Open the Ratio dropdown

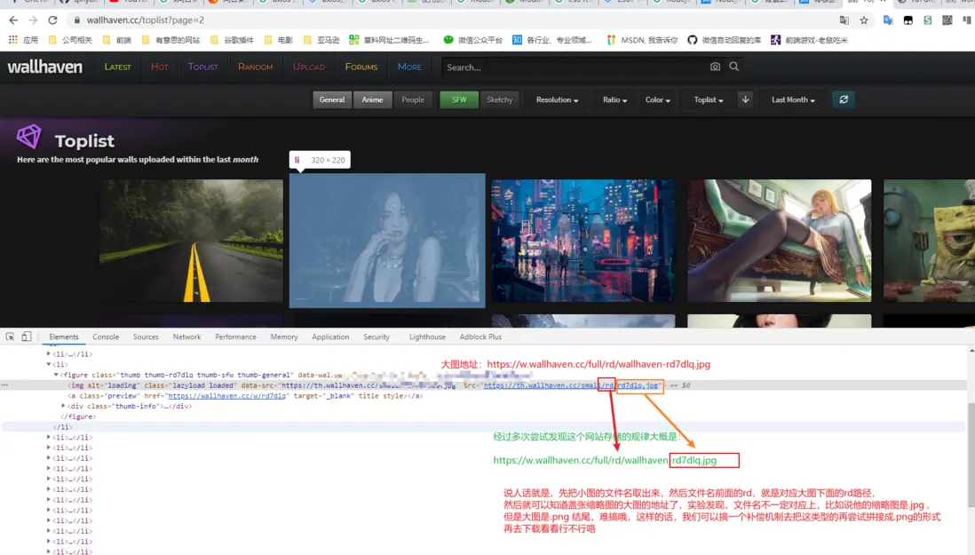tap(615, 99)
